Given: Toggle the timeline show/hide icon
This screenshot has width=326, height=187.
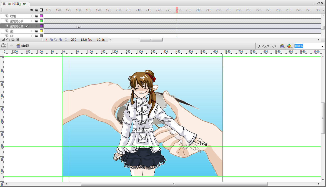Looking at the screenshot, I should [4, 46].
